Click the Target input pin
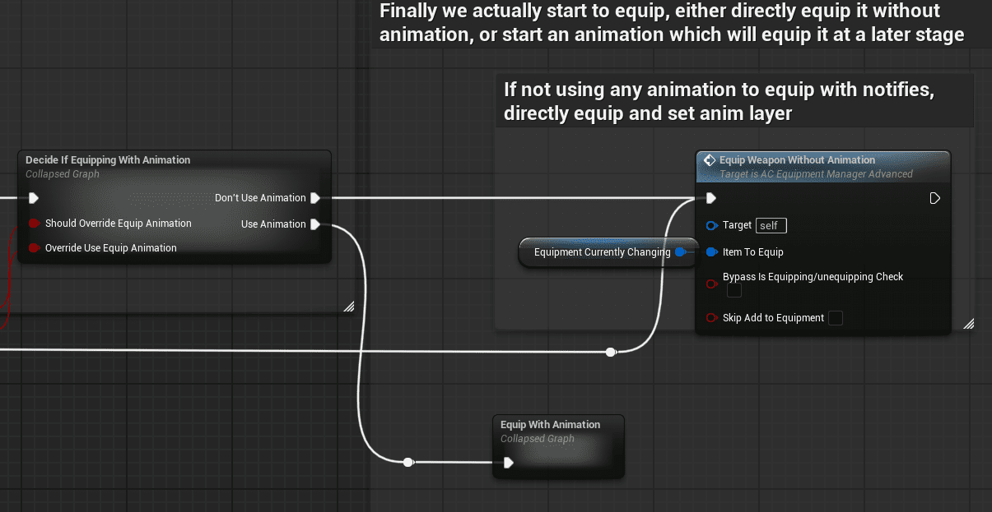992x512 pixels. coord(712,225)
